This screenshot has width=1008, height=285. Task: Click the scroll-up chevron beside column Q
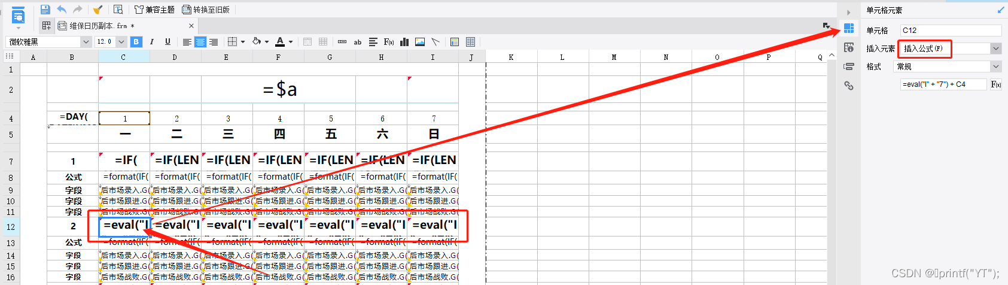832,56
